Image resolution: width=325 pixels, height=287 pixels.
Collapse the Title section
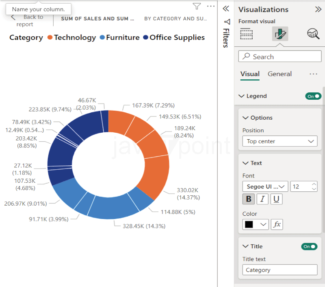(x=245, y=246)
